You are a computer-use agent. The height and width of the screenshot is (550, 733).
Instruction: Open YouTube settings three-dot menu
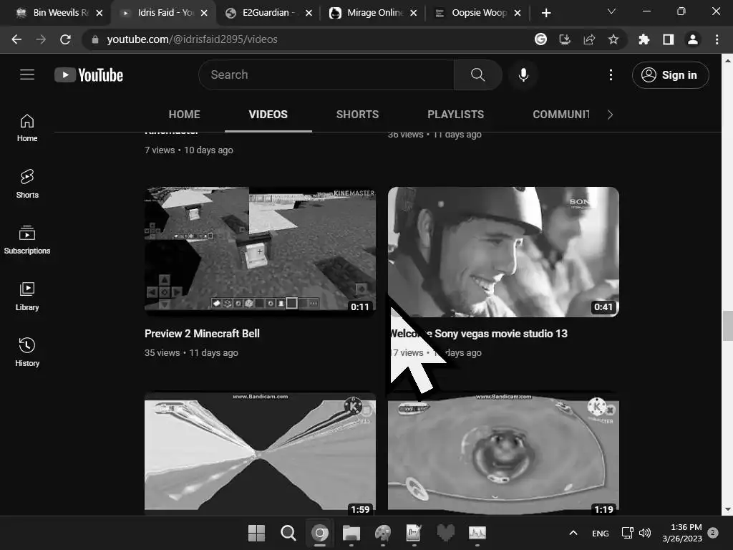[611, 74]
